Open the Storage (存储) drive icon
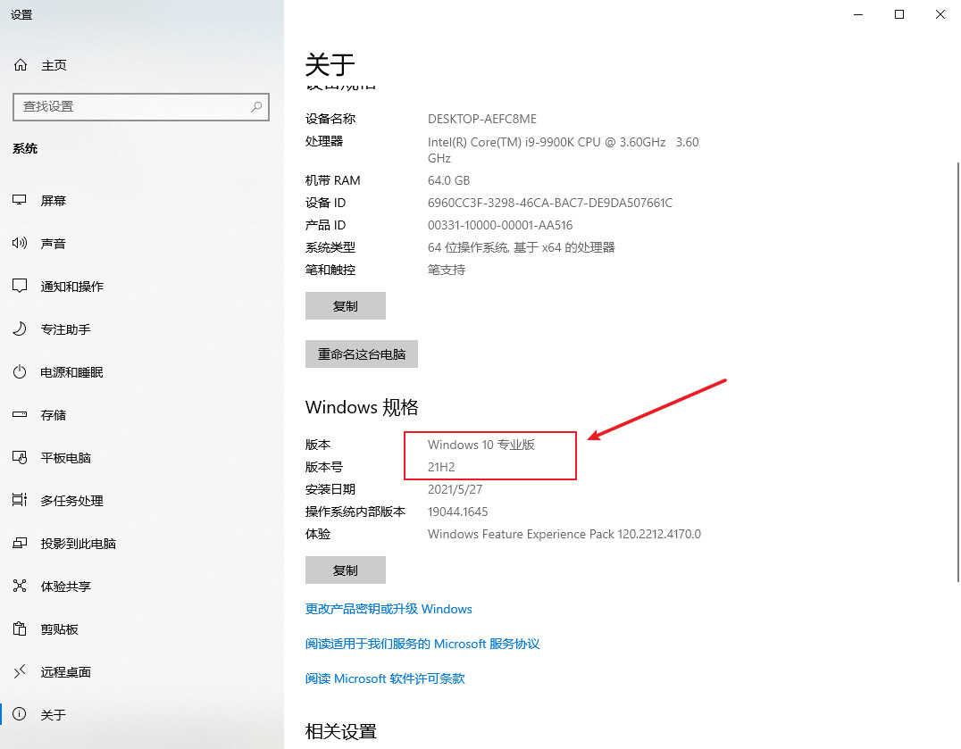The image size is (961, 749). click(x=20, y=415)
